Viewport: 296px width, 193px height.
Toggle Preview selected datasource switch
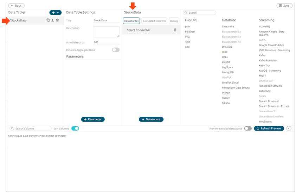click(x=248, y=128)
